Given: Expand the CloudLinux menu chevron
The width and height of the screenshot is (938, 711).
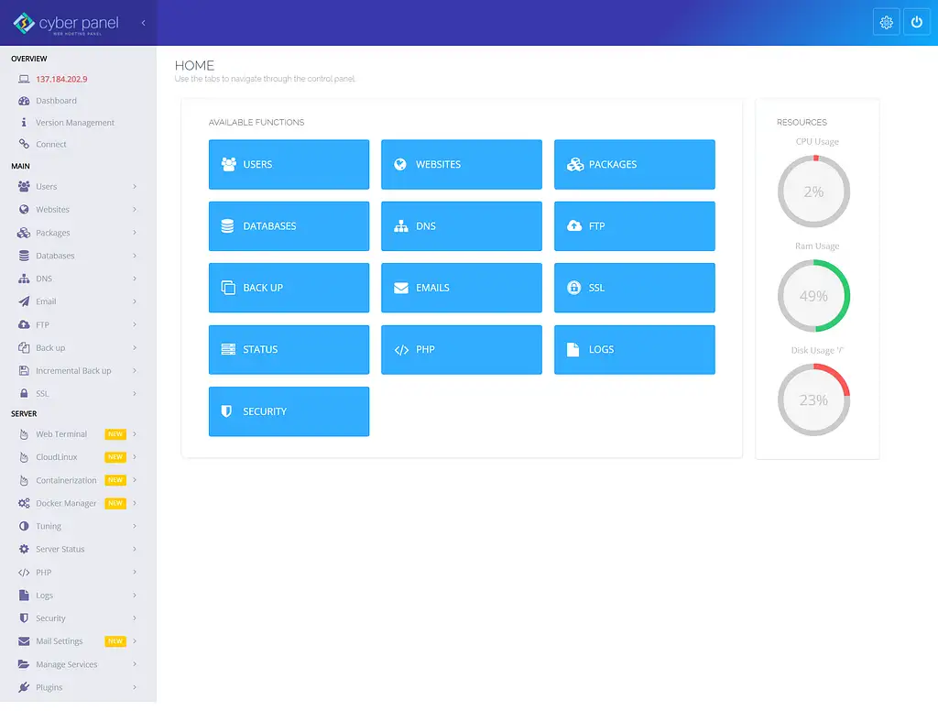Looking at the screenshot, I should click(x=135, y=456).
